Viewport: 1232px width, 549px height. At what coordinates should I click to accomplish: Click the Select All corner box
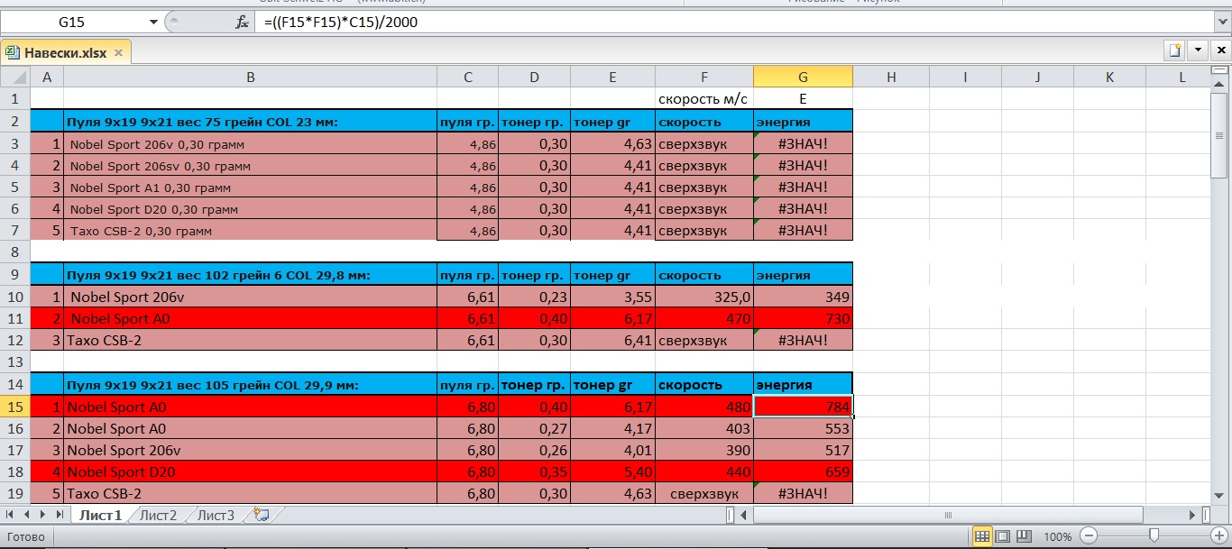(x=15, y=78)
